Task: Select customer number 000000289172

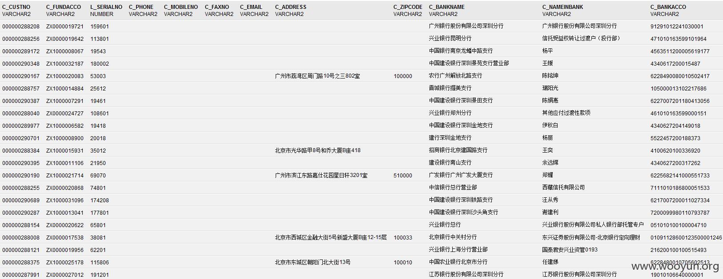Action: point(21,51)
